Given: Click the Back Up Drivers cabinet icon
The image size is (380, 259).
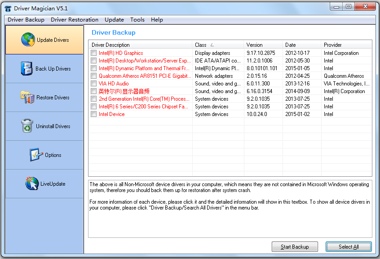Looking at the screenshot, I should tap(27, 68).
